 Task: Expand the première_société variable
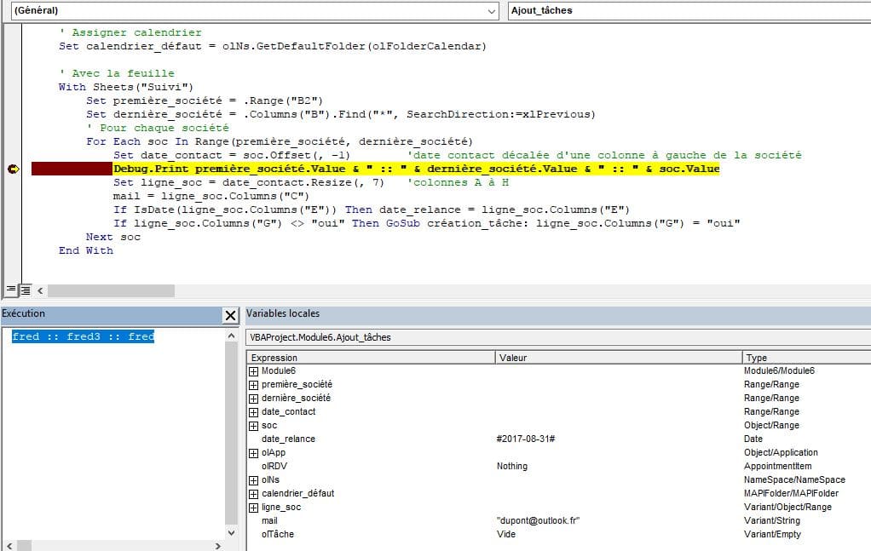(x=253, y=385)
